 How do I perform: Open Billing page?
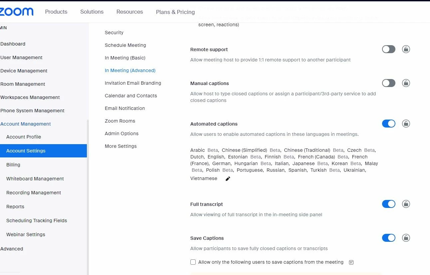pyautogui.click(x=13, y=165)
